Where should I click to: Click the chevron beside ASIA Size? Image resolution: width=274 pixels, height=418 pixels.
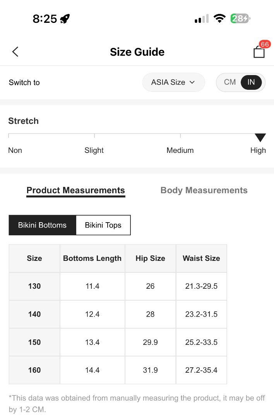tap(192, 82)
